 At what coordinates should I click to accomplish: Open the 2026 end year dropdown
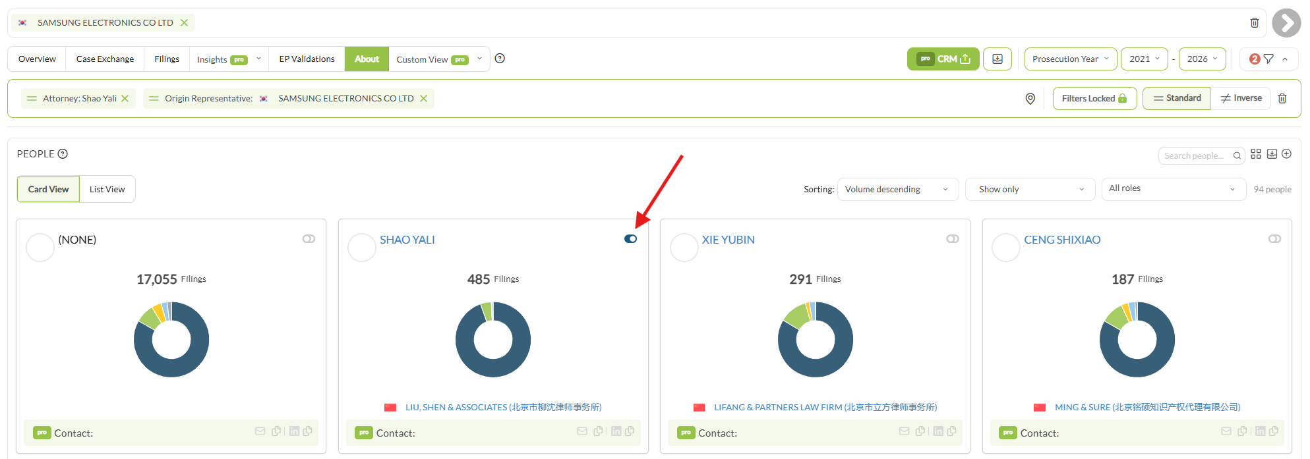1203,59
